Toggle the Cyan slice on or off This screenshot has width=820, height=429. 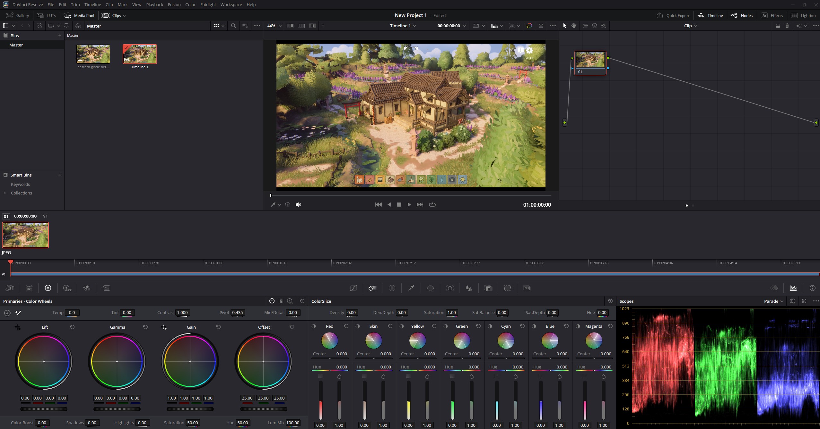click(x=490, y=326)
